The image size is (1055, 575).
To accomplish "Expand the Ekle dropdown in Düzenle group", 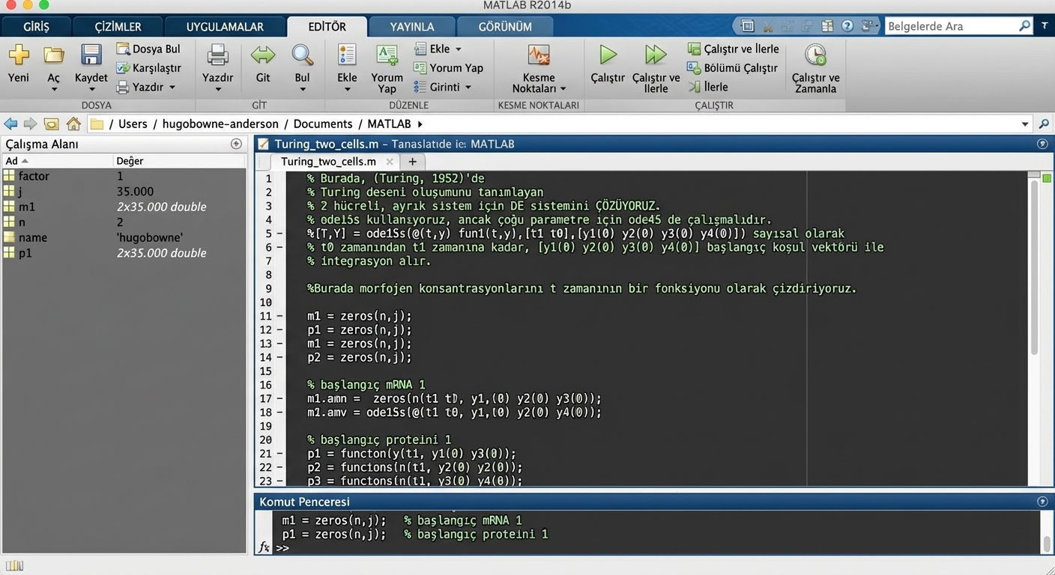I will 459,49.
